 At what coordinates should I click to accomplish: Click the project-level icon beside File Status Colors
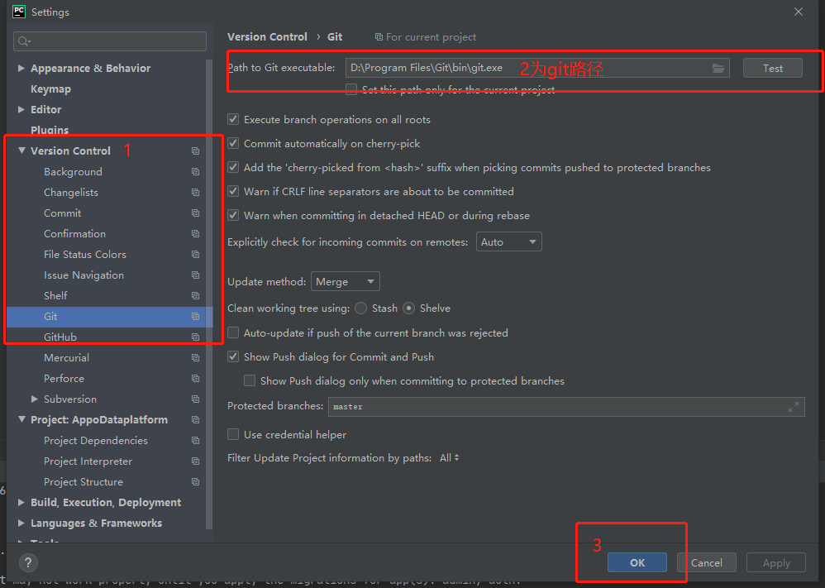click(196, 254)
